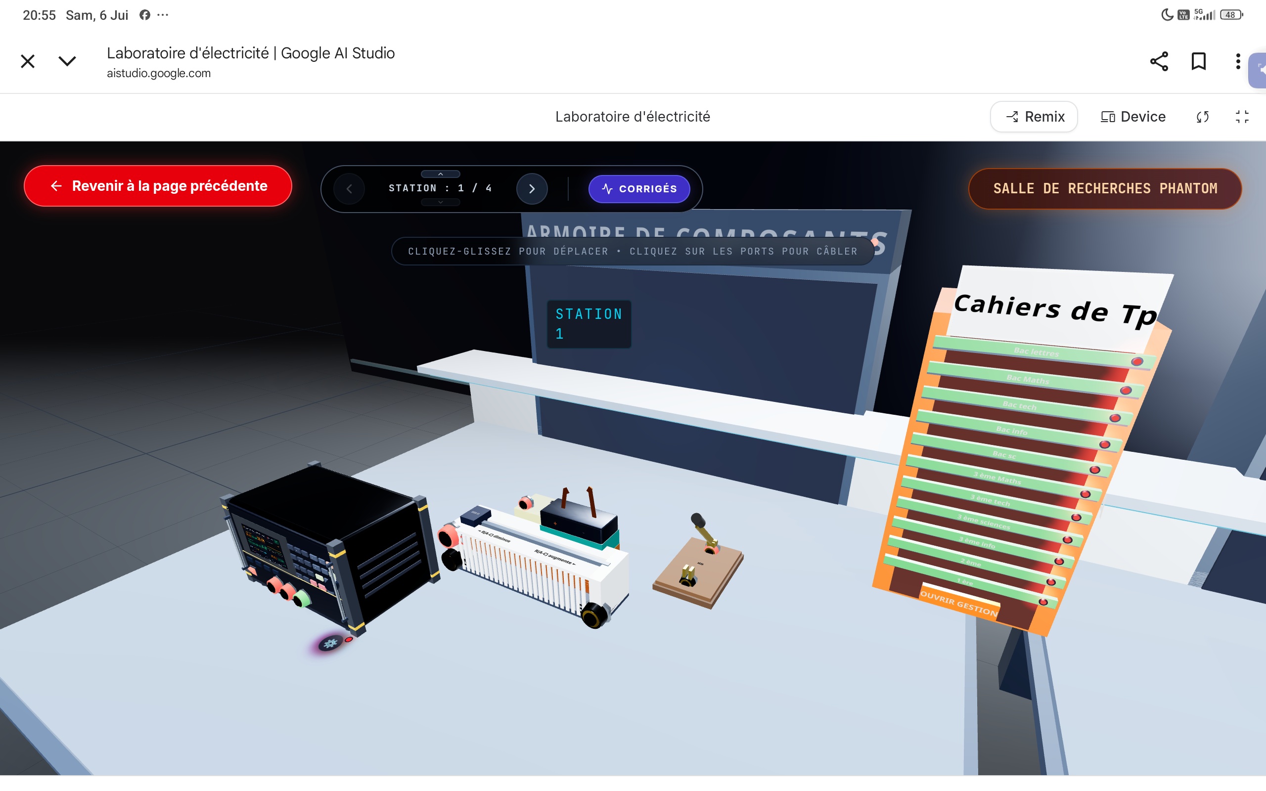This screenshot has width=1266, height=791.
Task: Click the share icon in browser header
Action: 1159,61
